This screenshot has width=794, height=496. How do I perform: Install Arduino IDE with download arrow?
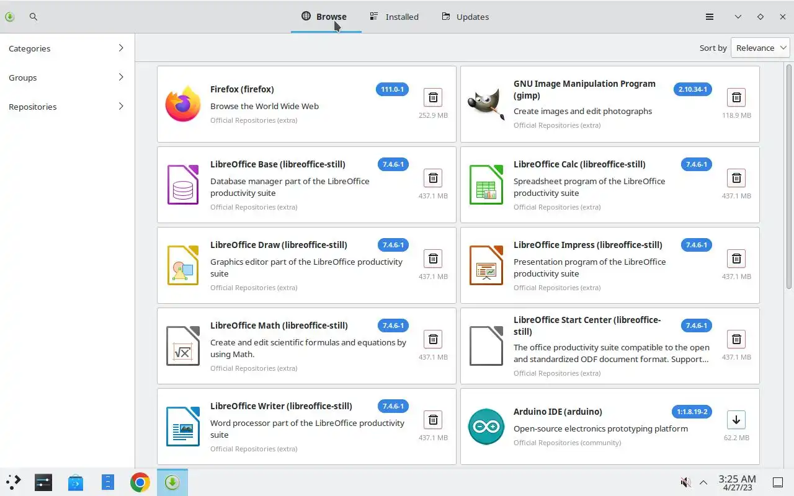(736, 420)
